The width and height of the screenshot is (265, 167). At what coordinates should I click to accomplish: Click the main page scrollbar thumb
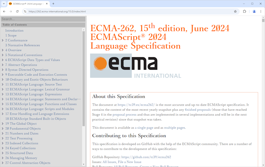(263, 20)
